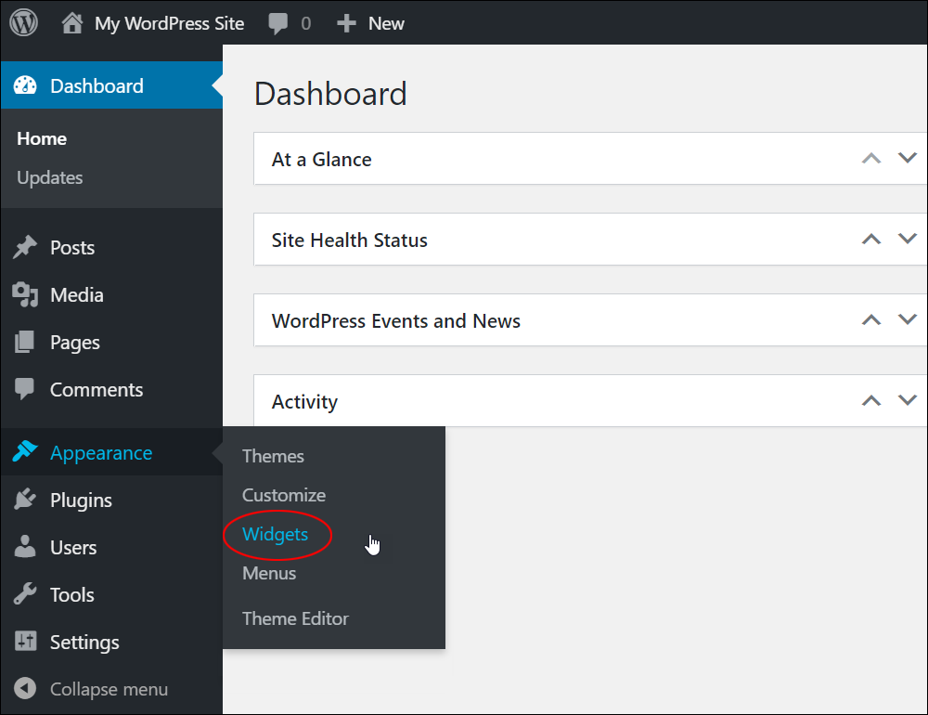The height and width of the screenshot is (715, 928).
Task: Open Themes from Appearance submenu
Action: [x=273, y=456]
